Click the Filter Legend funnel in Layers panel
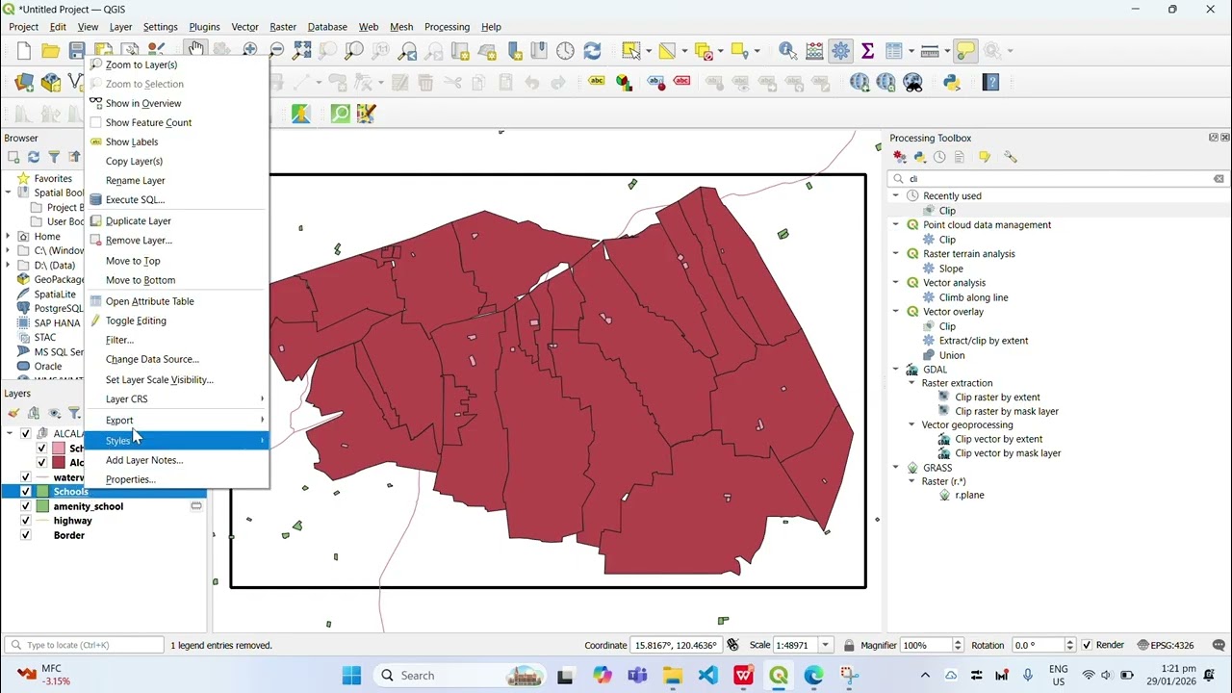This screenshot has height=693, width=1232. (x=74, y=413)
